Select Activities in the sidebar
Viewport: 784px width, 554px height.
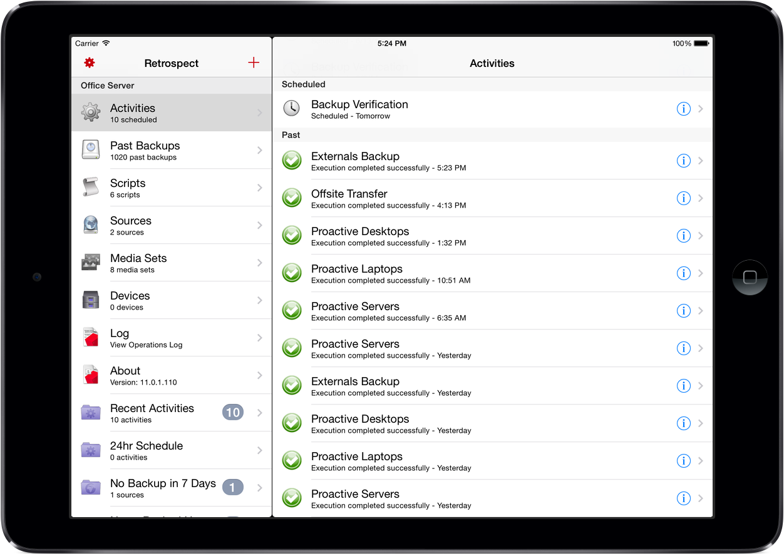coord(172,113)
